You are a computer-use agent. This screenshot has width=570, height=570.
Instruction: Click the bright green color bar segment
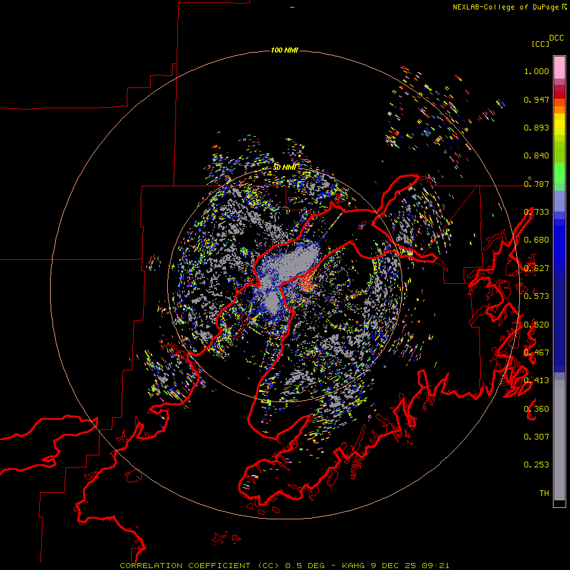click(559, 173)
